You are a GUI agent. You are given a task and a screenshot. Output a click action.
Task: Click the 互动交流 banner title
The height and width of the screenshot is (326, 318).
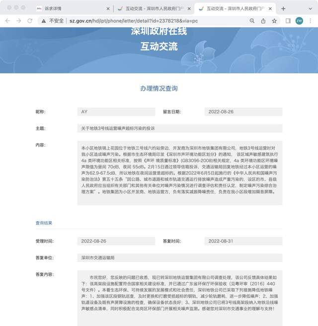(159, 46)
